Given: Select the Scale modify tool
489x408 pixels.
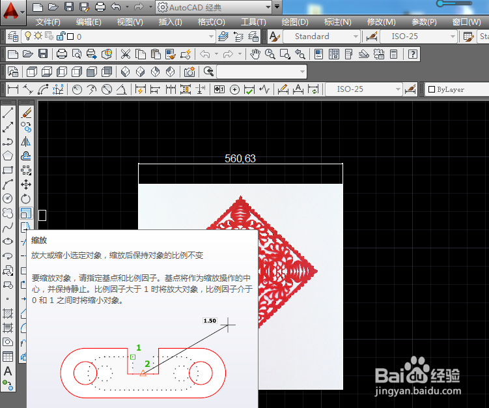Looking at the screenshot, I should pyautogui.click(x=26, y=213).
